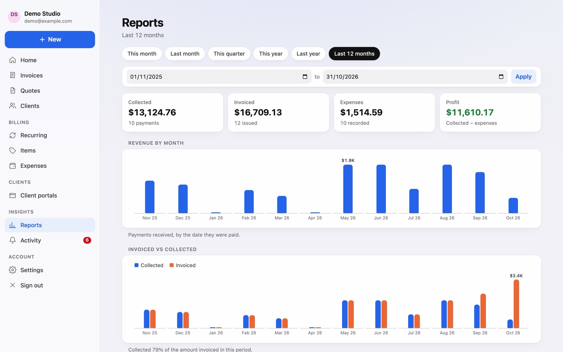
Task: Click the red Activity badge showing 6
Action: tap(87, 240)
